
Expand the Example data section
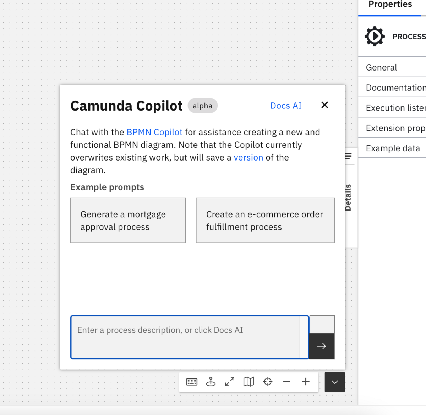point(392,148)
